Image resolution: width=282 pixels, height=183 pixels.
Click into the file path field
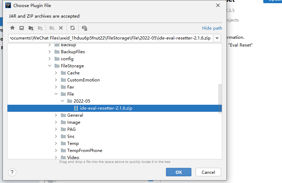(x=110, y=38)
